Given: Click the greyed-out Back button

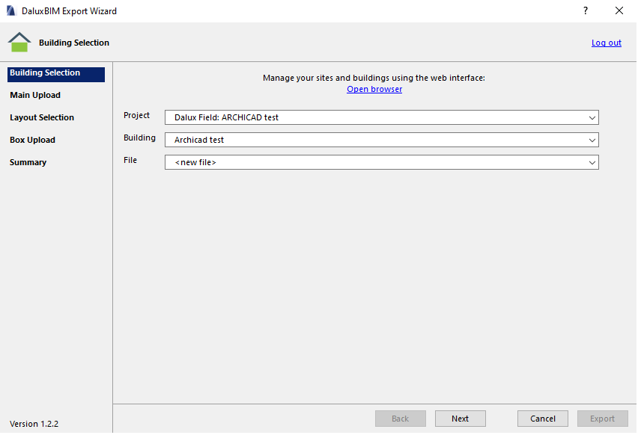Looking at the screenshot, I should (x=400, y=419).
